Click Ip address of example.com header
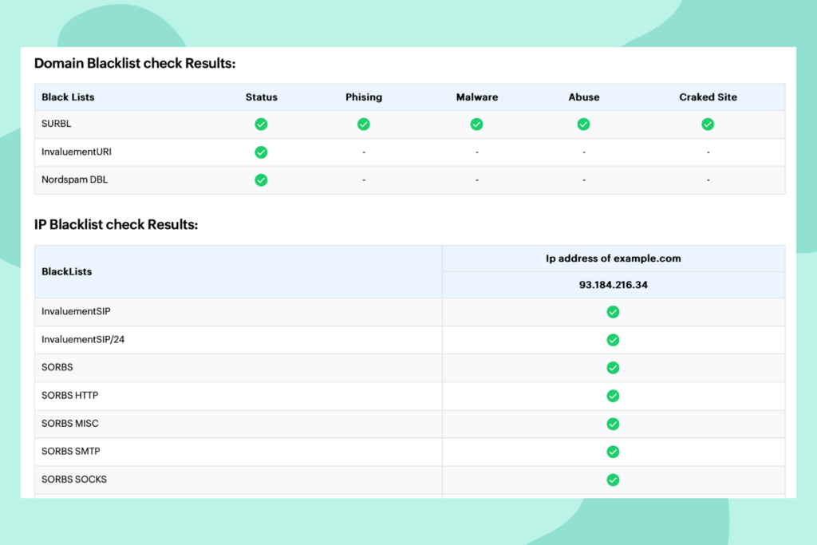The image size is (817, 545). tap(613, 259)
